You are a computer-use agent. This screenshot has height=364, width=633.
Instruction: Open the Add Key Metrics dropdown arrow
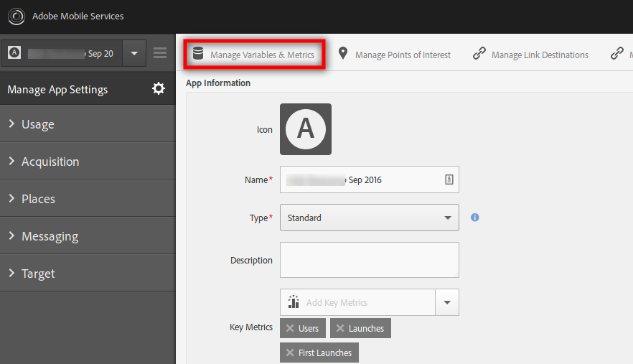coord(447,302)
